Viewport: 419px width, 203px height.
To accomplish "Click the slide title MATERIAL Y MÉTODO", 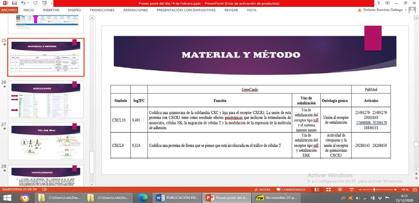I will point(241,55).
